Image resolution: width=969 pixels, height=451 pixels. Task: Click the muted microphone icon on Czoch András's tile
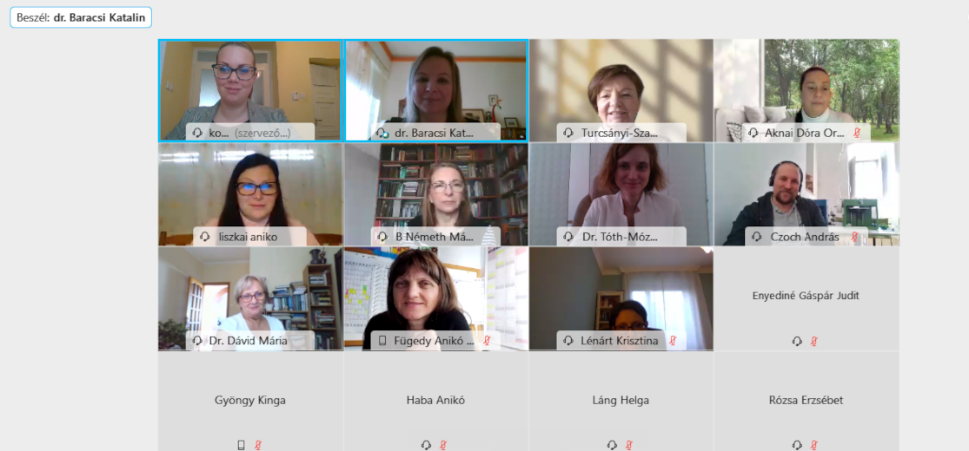[854, 236]
